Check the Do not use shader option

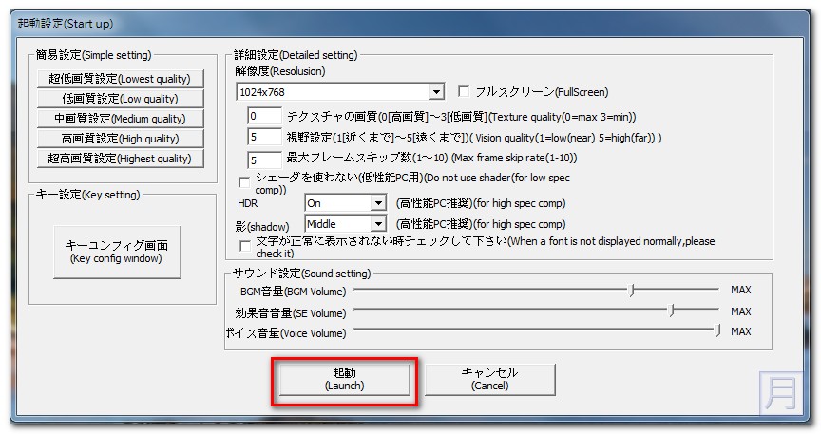(x=246, y=180)
